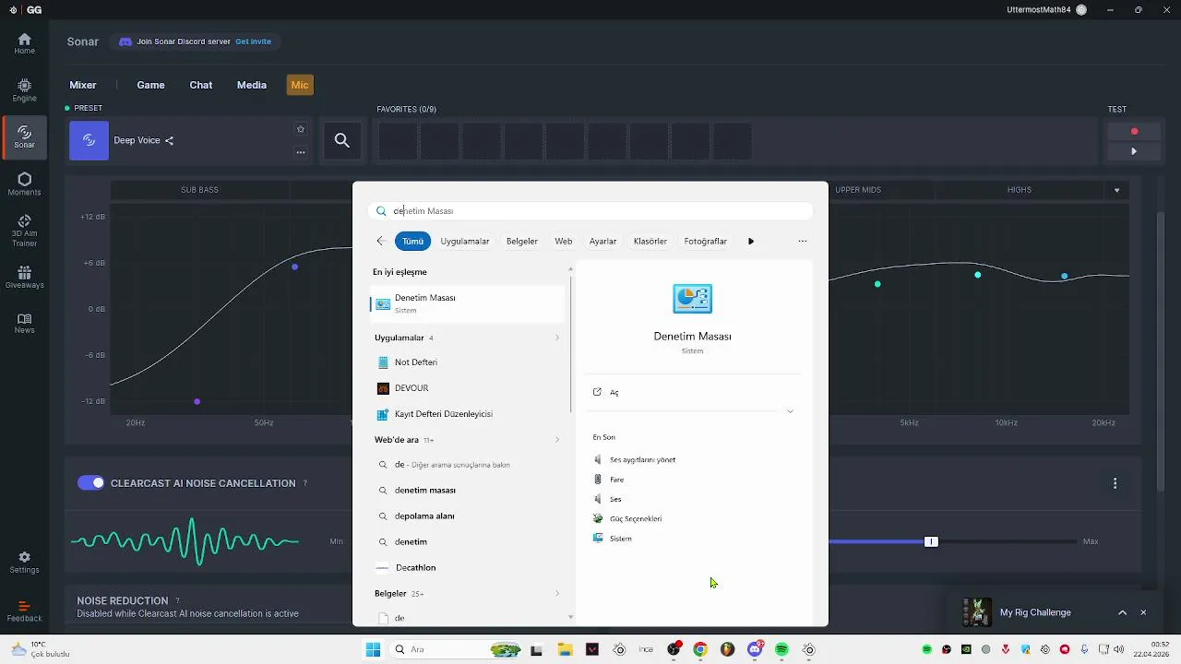Switch to the Chat tab

(x=201, y=85)
